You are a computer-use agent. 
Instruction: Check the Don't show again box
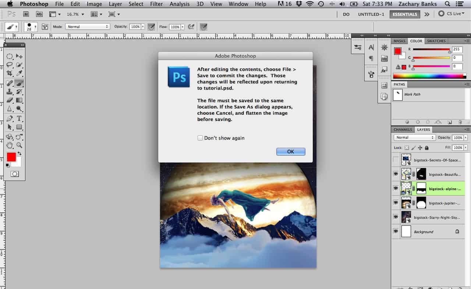(200, 138)
